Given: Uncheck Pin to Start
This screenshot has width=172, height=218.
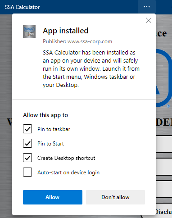Looking at the screenshot, I should 27,143.
